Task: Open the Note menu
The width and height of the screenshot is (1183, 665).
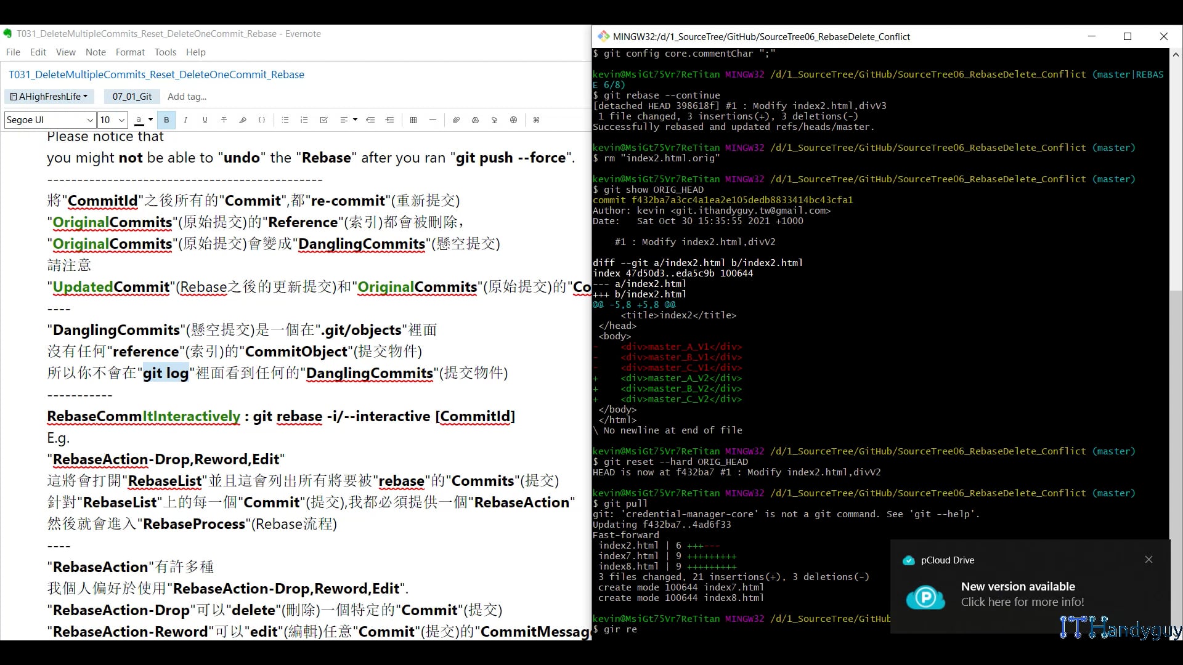Action: click(96, 52)
